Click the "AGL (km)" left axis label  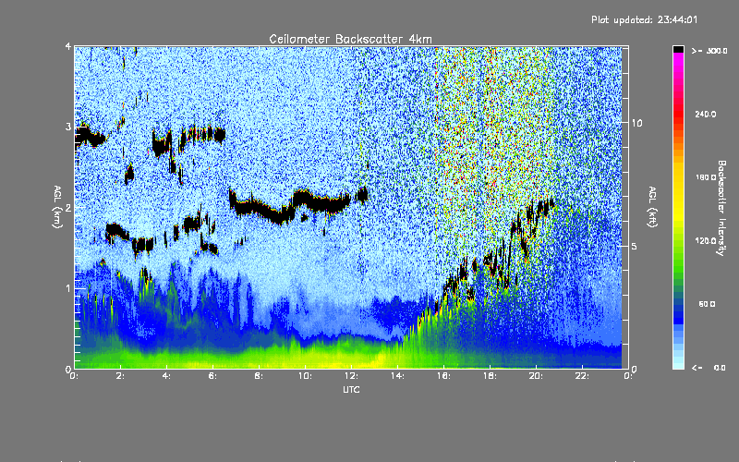click(57, 207)
